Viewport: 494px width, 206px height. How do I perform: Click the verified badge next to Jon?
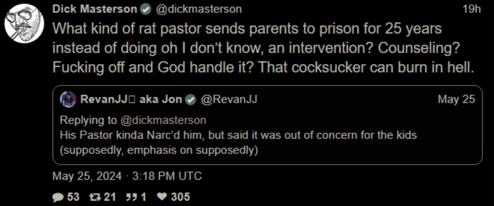pyautogui.click(x=191, y=100)
